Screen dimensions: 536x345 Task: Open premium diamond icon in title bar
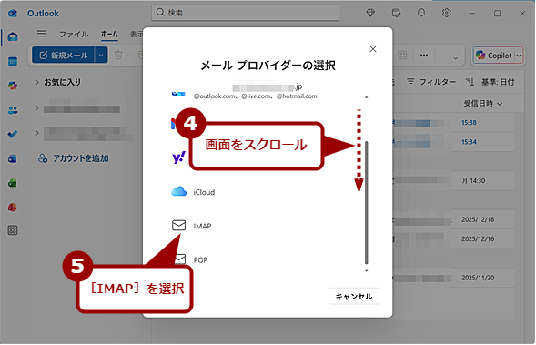370,13
